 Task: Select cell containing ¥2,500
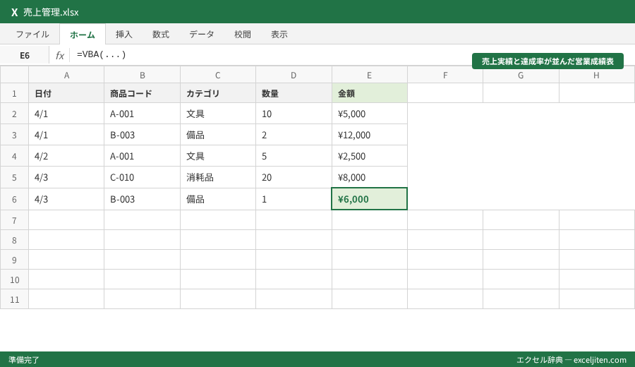click(369, 155)
